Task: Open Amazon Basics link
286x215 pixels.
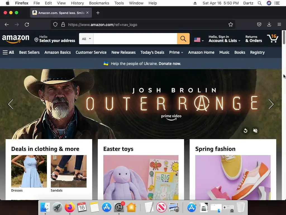Action: (x=58, y=52)
